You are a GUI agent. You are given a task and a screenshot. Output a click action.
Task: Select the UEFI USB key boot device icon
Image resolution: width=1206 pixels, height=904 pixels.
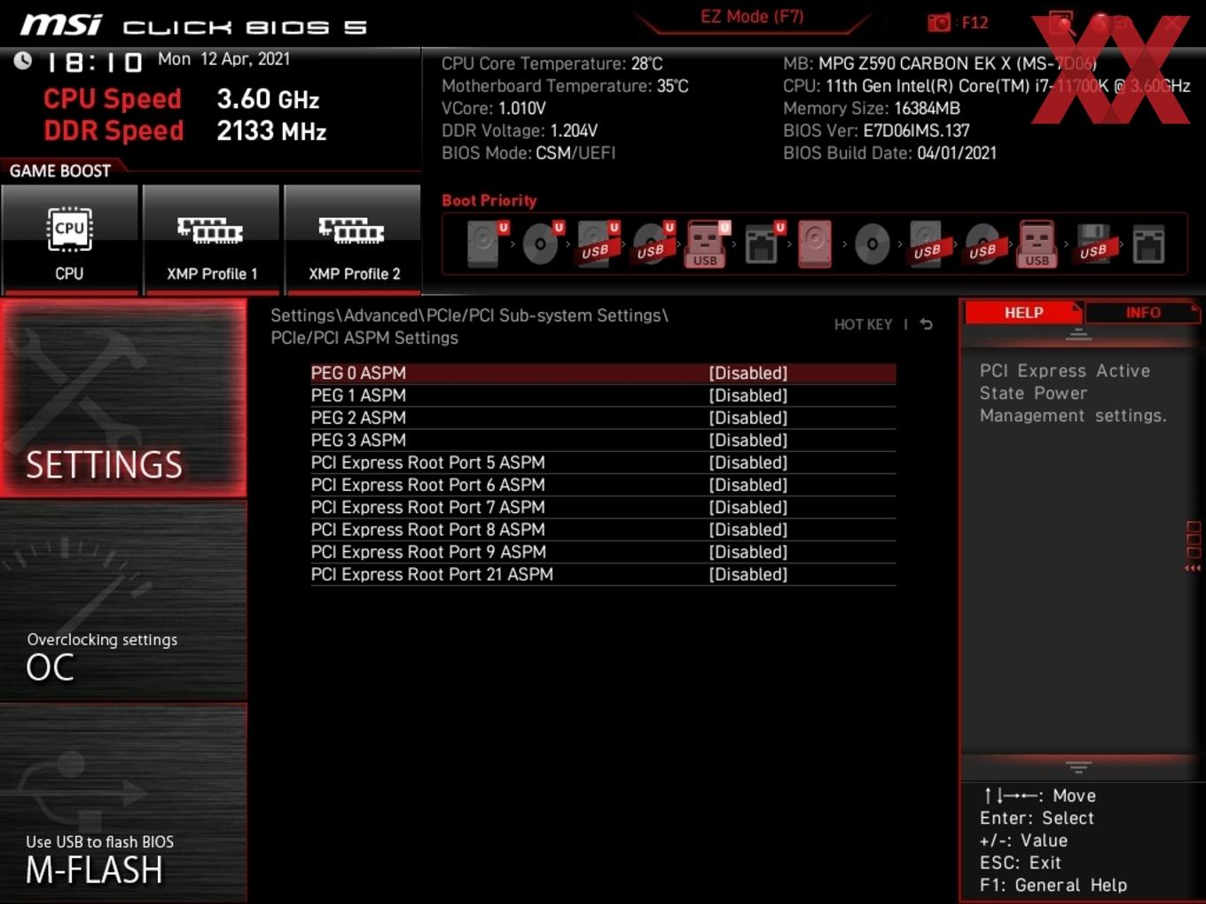(x=707, y=244)
